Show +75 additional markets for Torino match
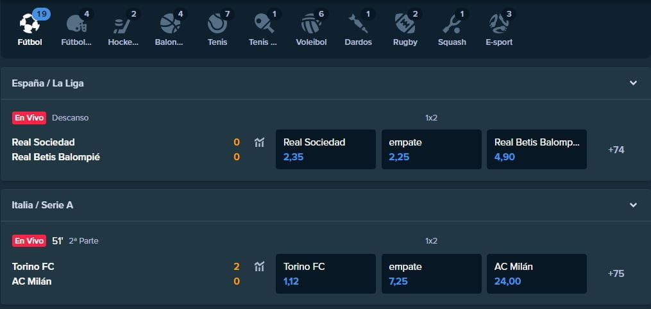The width and height of the screenshot is (651, 309). point(616,274)
